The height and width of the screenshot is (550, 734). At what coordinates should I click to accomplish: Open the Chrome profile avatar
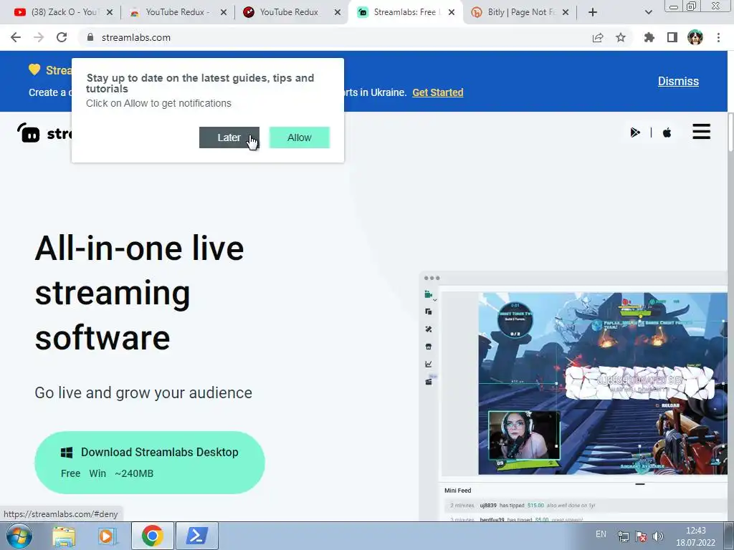[x=695, y=37]
